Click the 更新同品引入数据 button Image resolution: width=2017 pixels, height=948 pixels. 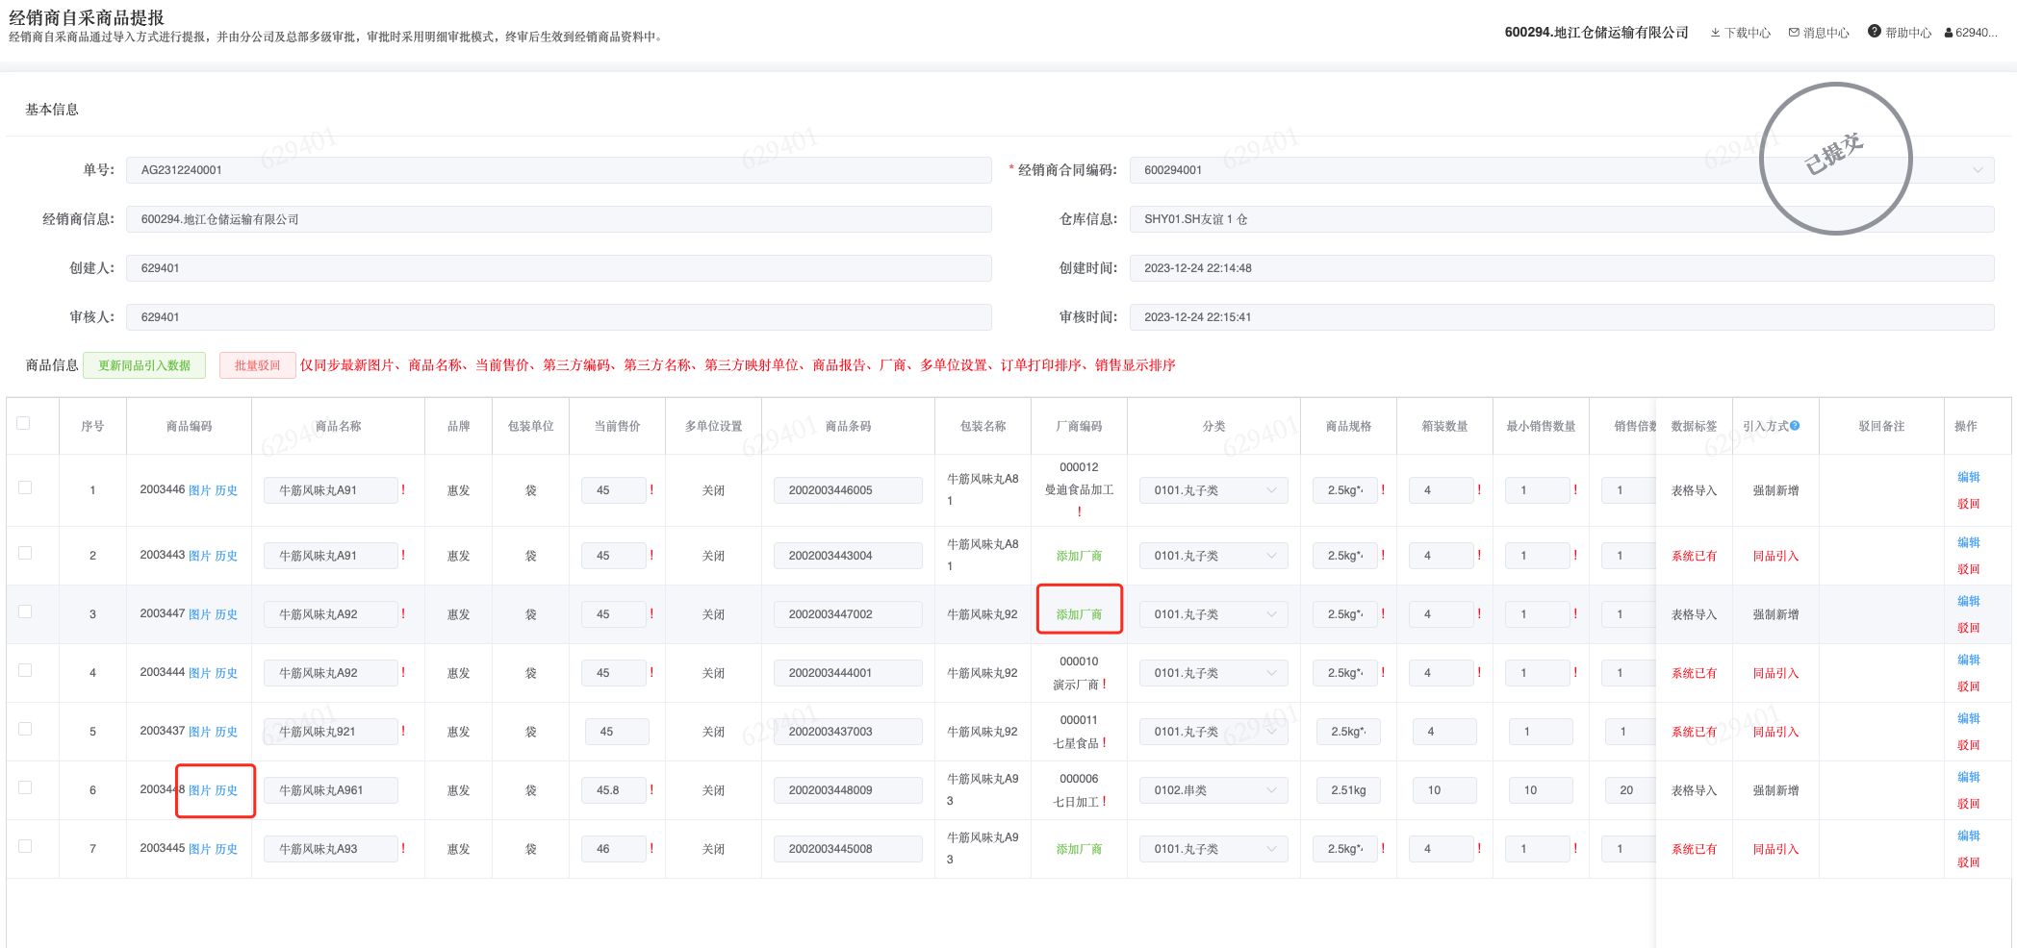point(144,365)
